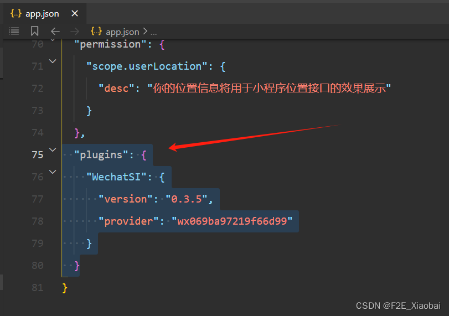Image resolution: width=449 pixels, height=316 pixels.
Task: Click the wx069ba97219f66d99 provider value
Action: [x=232, y=221]
